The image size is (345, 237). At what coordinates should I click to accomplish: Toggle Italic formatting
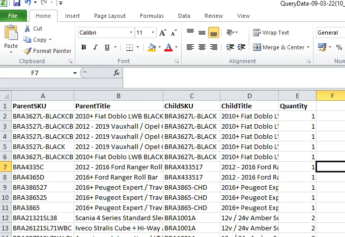(x=95, y=47)
